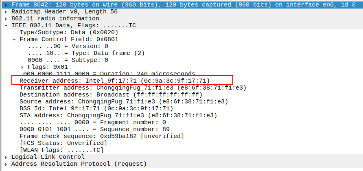Screen dimensions: 363x171
Task: Select the Transmitter address row
Action: click(133, 88)
